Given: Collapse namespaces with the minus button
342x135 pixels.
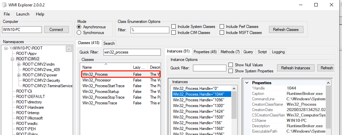Looking at the screenshot, I should coord(69,49).
